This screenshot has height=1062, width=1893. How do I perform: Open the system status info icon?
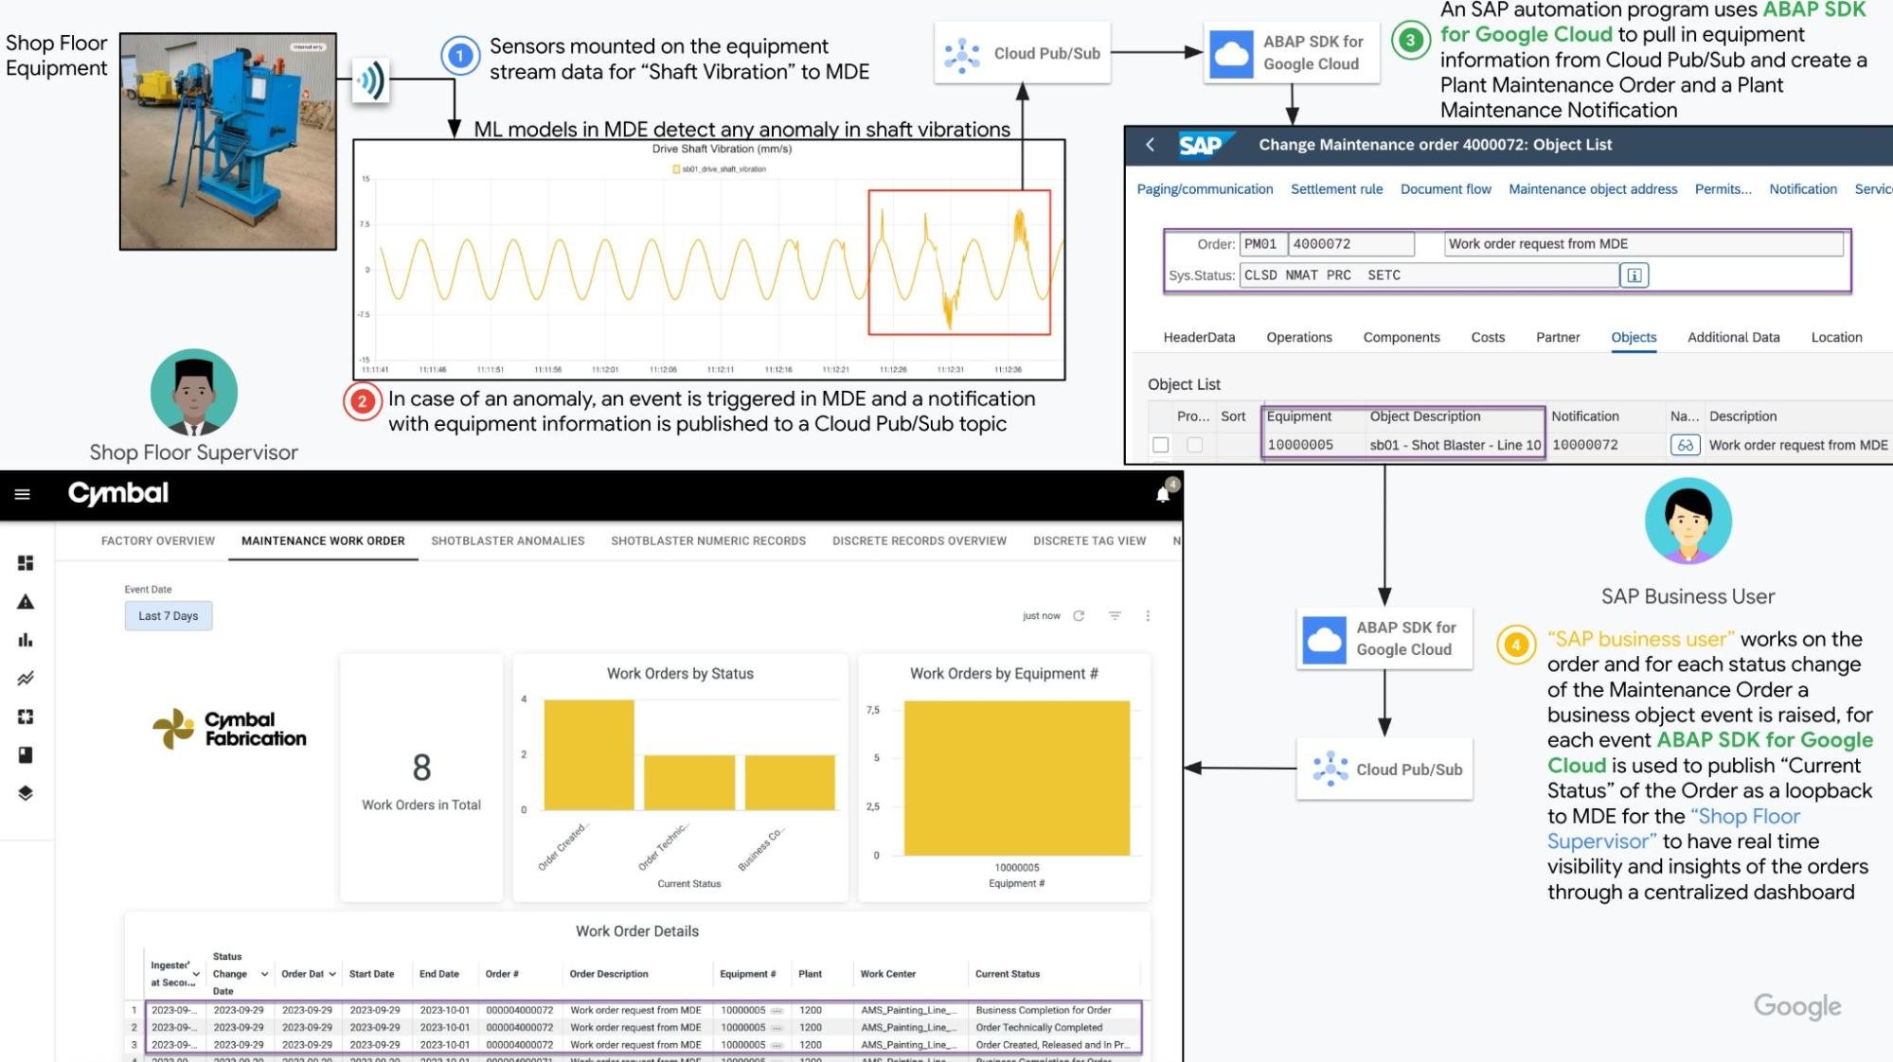[1634, 275]
